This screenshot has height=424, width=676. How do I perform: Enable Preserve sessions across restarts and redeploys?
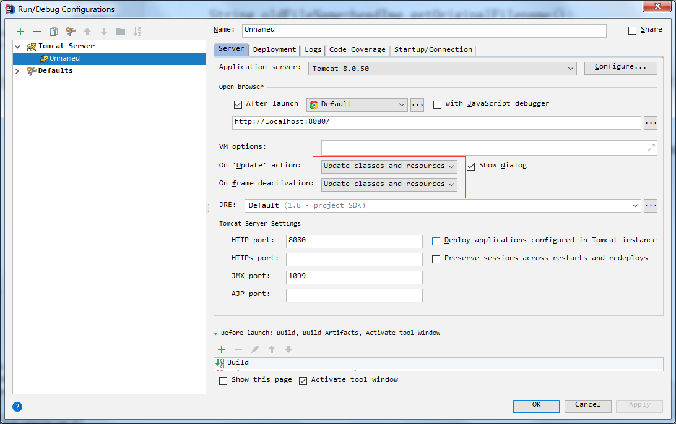tap(436, 259)
